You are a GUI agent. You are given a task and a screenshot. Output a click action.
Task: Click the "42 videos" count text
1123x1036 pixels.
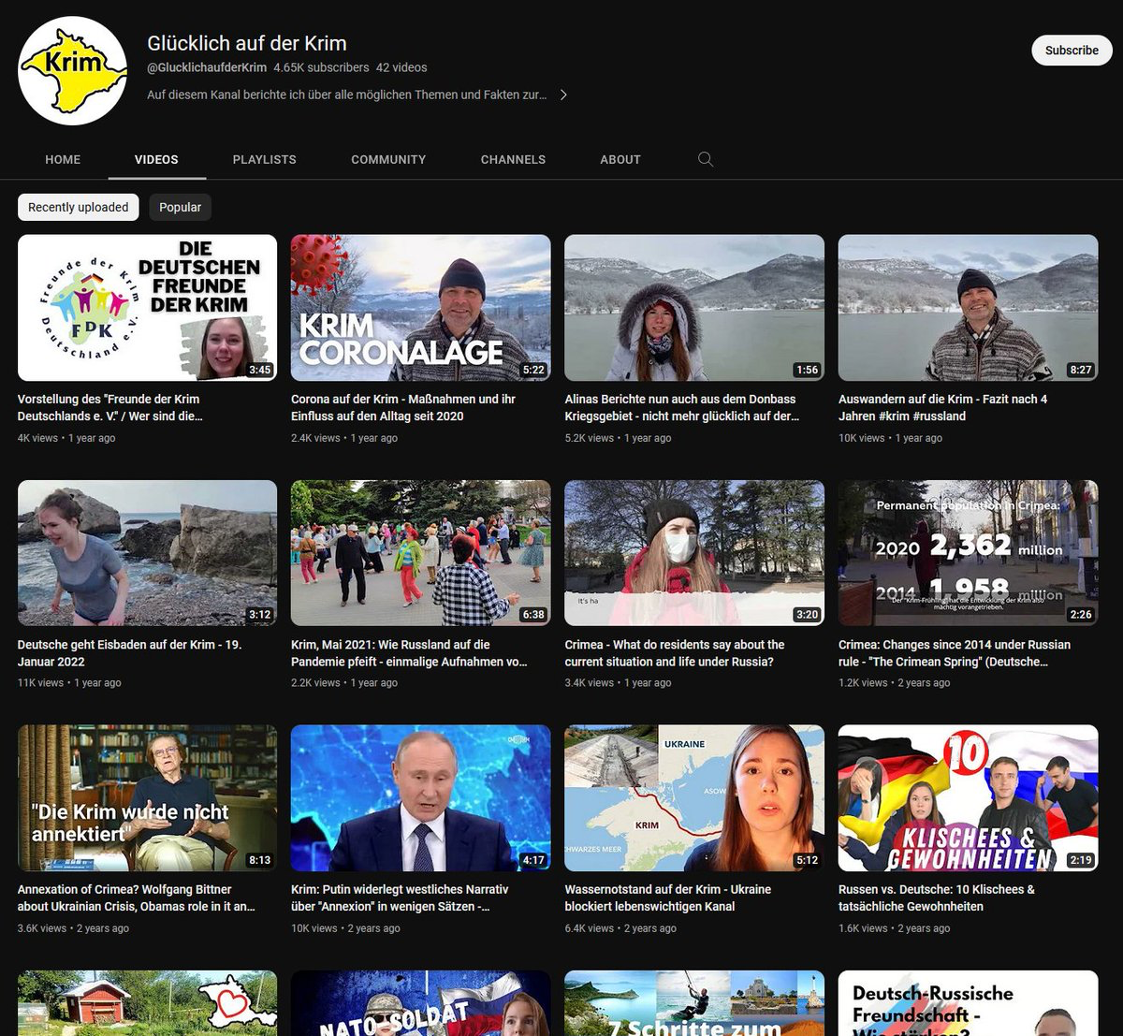401,67
